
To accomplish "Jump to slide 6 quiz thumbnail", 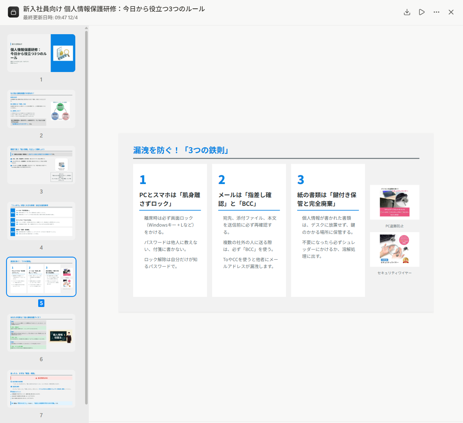I will tap(41, 333).
